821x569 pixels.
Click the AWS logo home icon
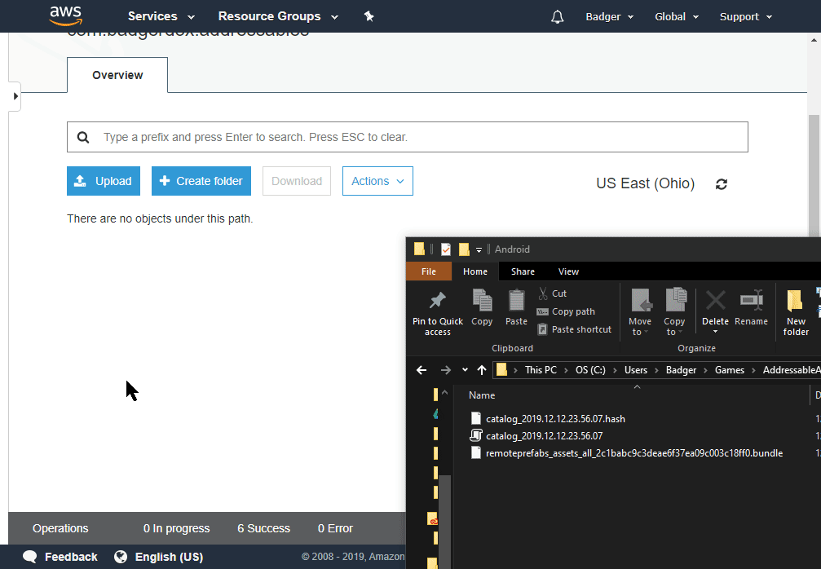(66, 15)
